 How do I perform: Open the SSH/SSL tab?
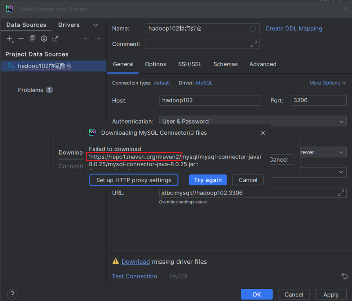pyautogui.click(x=190, y=64)
